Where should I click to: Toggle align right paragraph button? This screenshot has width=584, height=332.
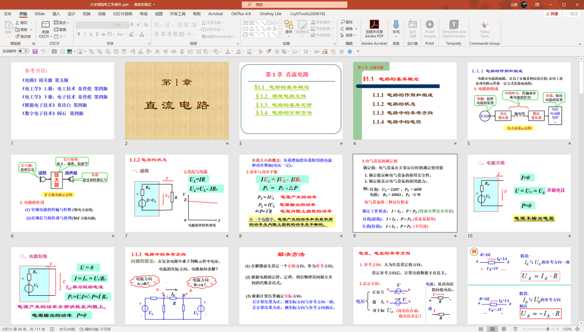pyautogui.click(x=169, y=34)
